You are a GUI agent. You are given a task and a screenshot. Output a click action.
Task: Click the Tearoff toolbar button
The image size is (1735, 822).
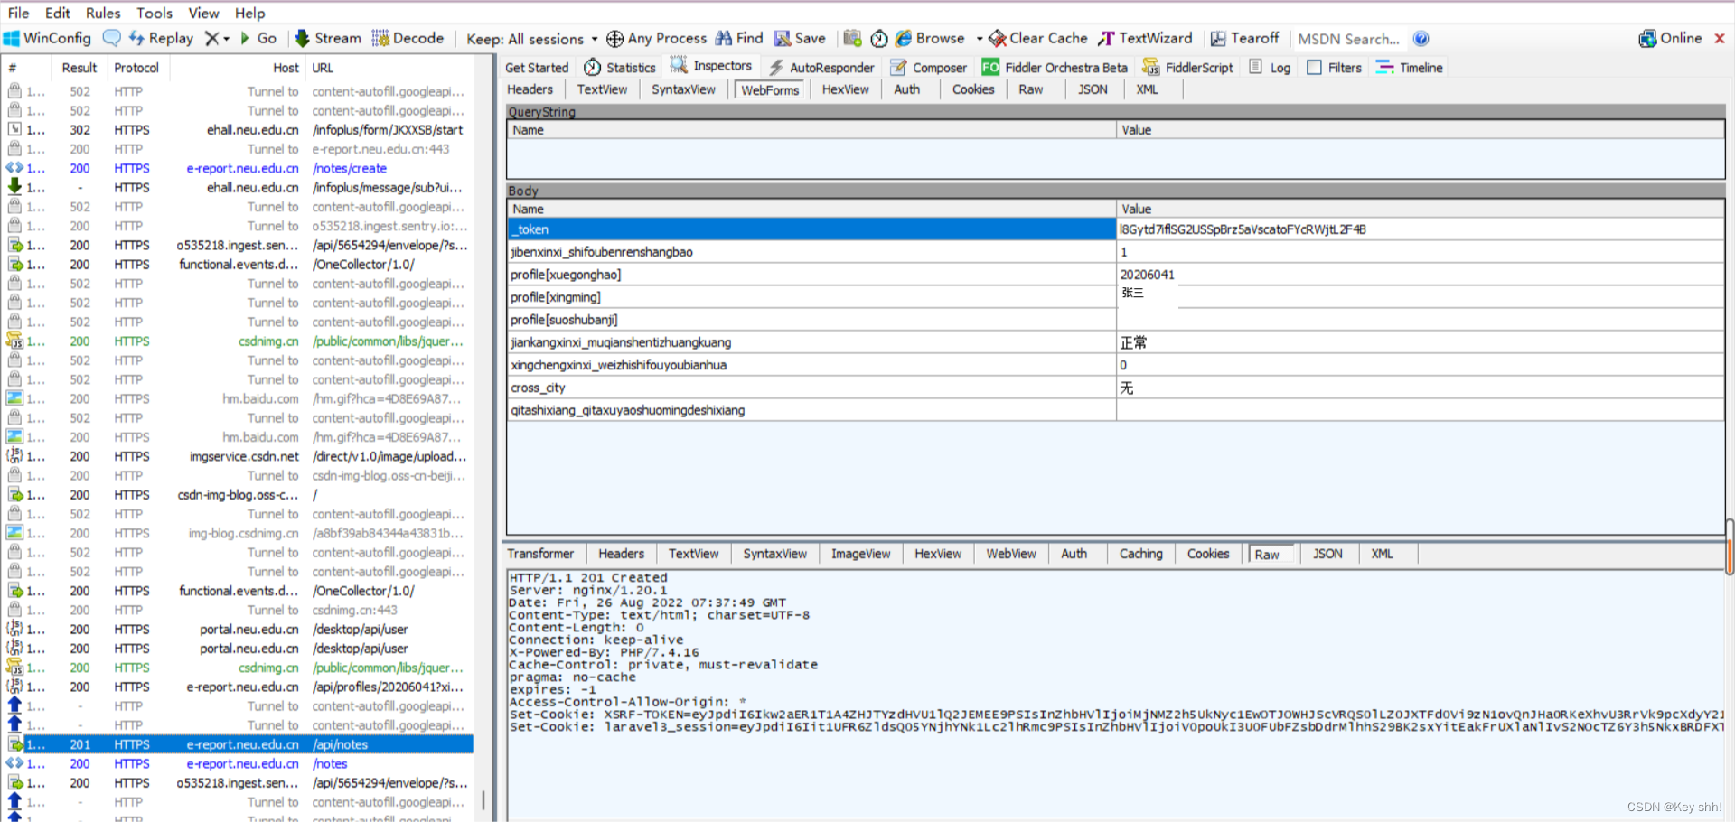(x=1245, y=38)
